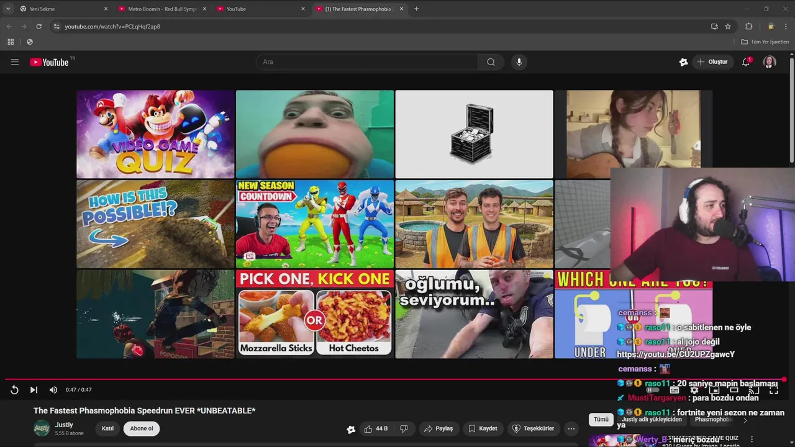This screenshot has height=447, width=795.
Task: Reload the page
Action: tap(39, 27)
